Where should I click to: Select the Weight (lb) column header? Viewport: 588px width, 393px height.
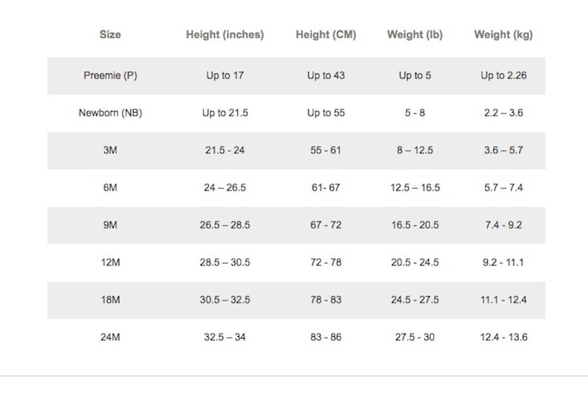415,35
